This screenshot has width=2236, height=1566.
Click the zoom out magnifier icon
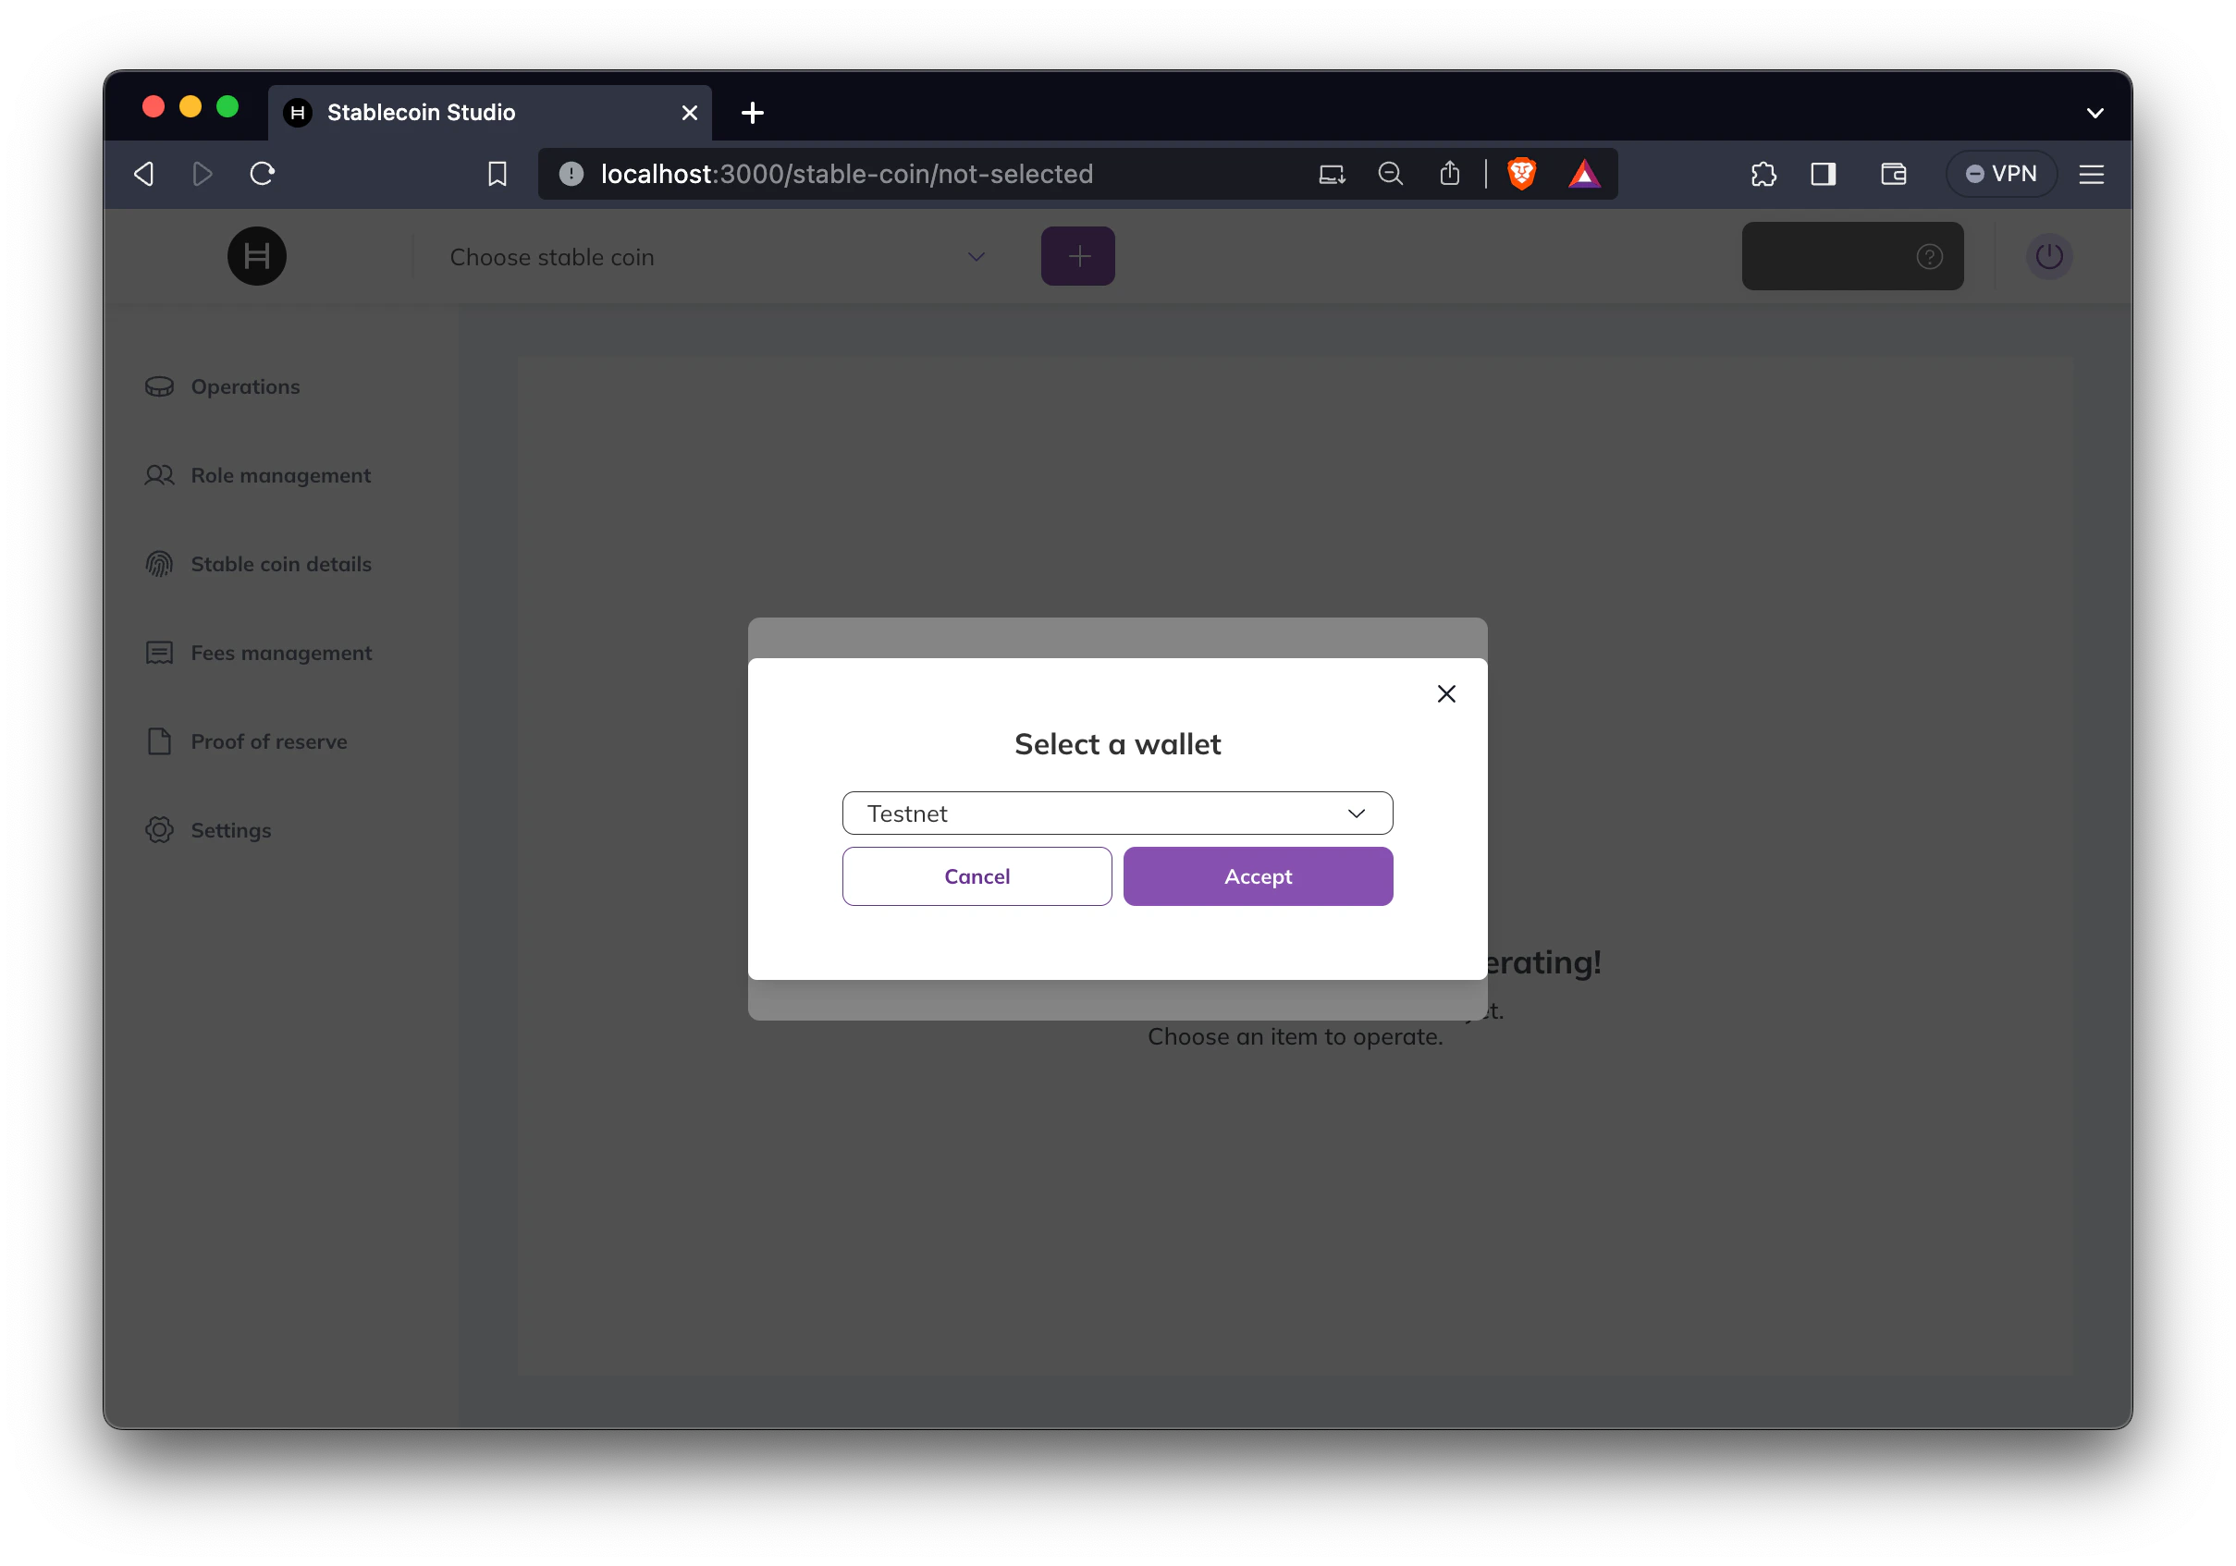coord(1391,174)
